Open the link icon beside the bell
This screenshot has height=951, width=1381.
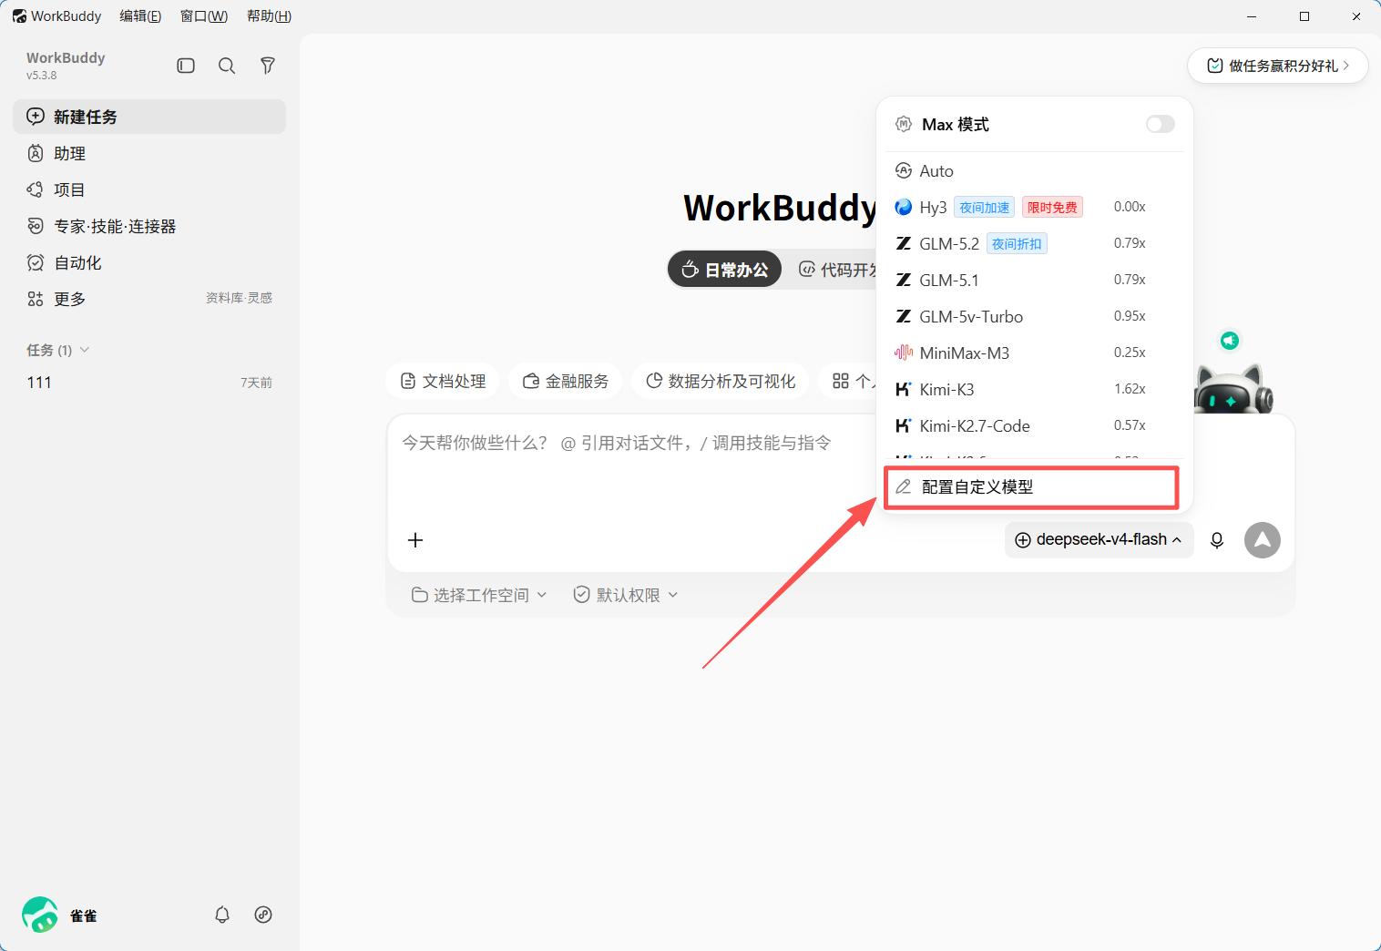(x=263, y=915)
